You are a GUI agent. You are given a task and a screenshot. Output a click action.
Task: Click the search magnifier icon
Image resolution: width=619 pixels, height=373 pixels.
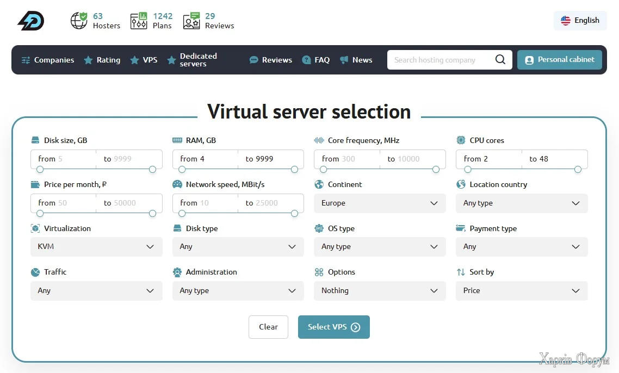tap(500, 60)
